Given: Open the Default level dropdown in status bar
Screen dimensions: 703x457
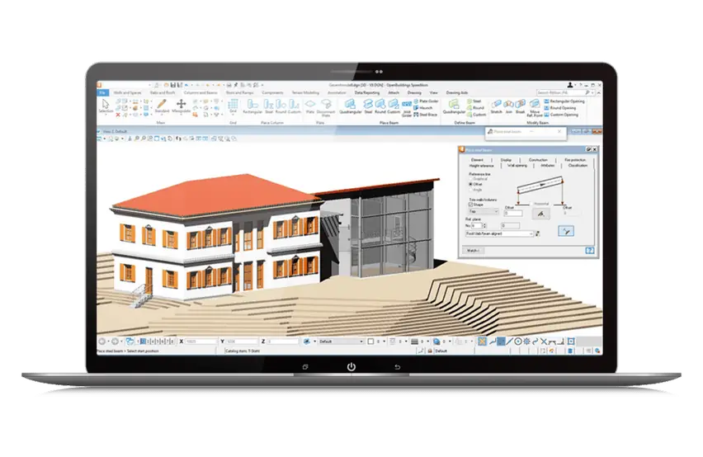Looking at the screenshot, I should (341, 342).
